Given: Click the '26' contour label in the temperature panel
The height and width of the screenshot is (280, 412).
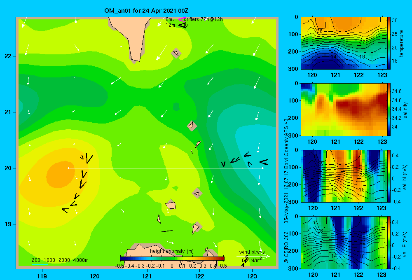Looking at the screenshot, I should (x=320, y=31).
